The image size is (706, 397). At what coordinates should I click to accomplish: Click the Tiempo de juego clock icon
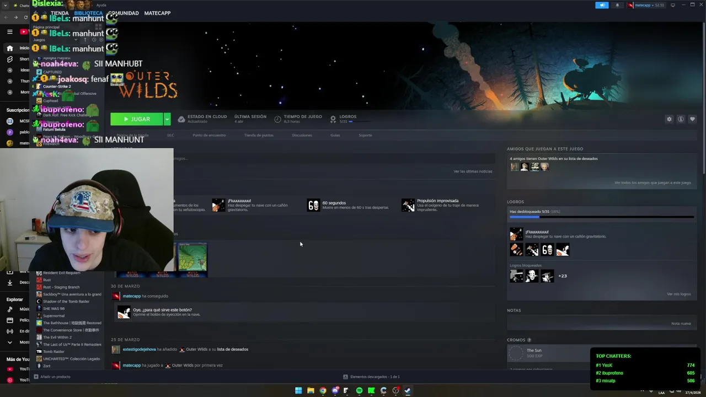[x=277, y=119]
